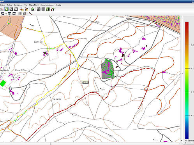Click the Fotos menu item
The width and height of the screenshot is (194, 145).
click(x=9, y=5)
